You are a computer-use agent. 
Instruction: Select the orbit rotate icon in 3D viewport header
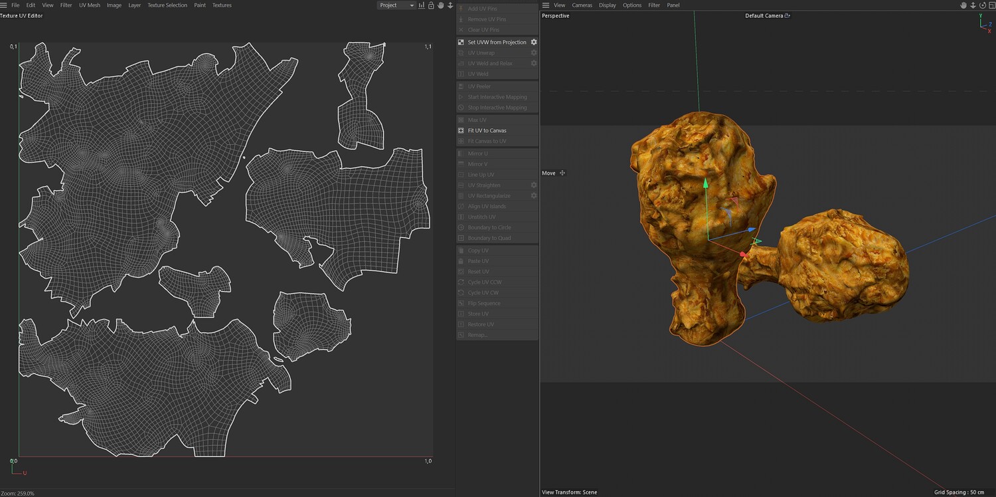coord(983,5)
